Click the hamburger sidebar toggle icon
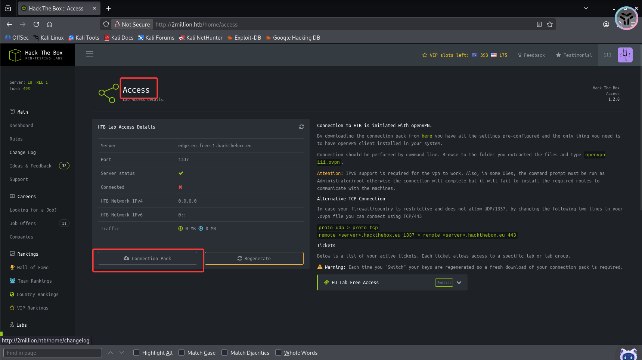 90,54
